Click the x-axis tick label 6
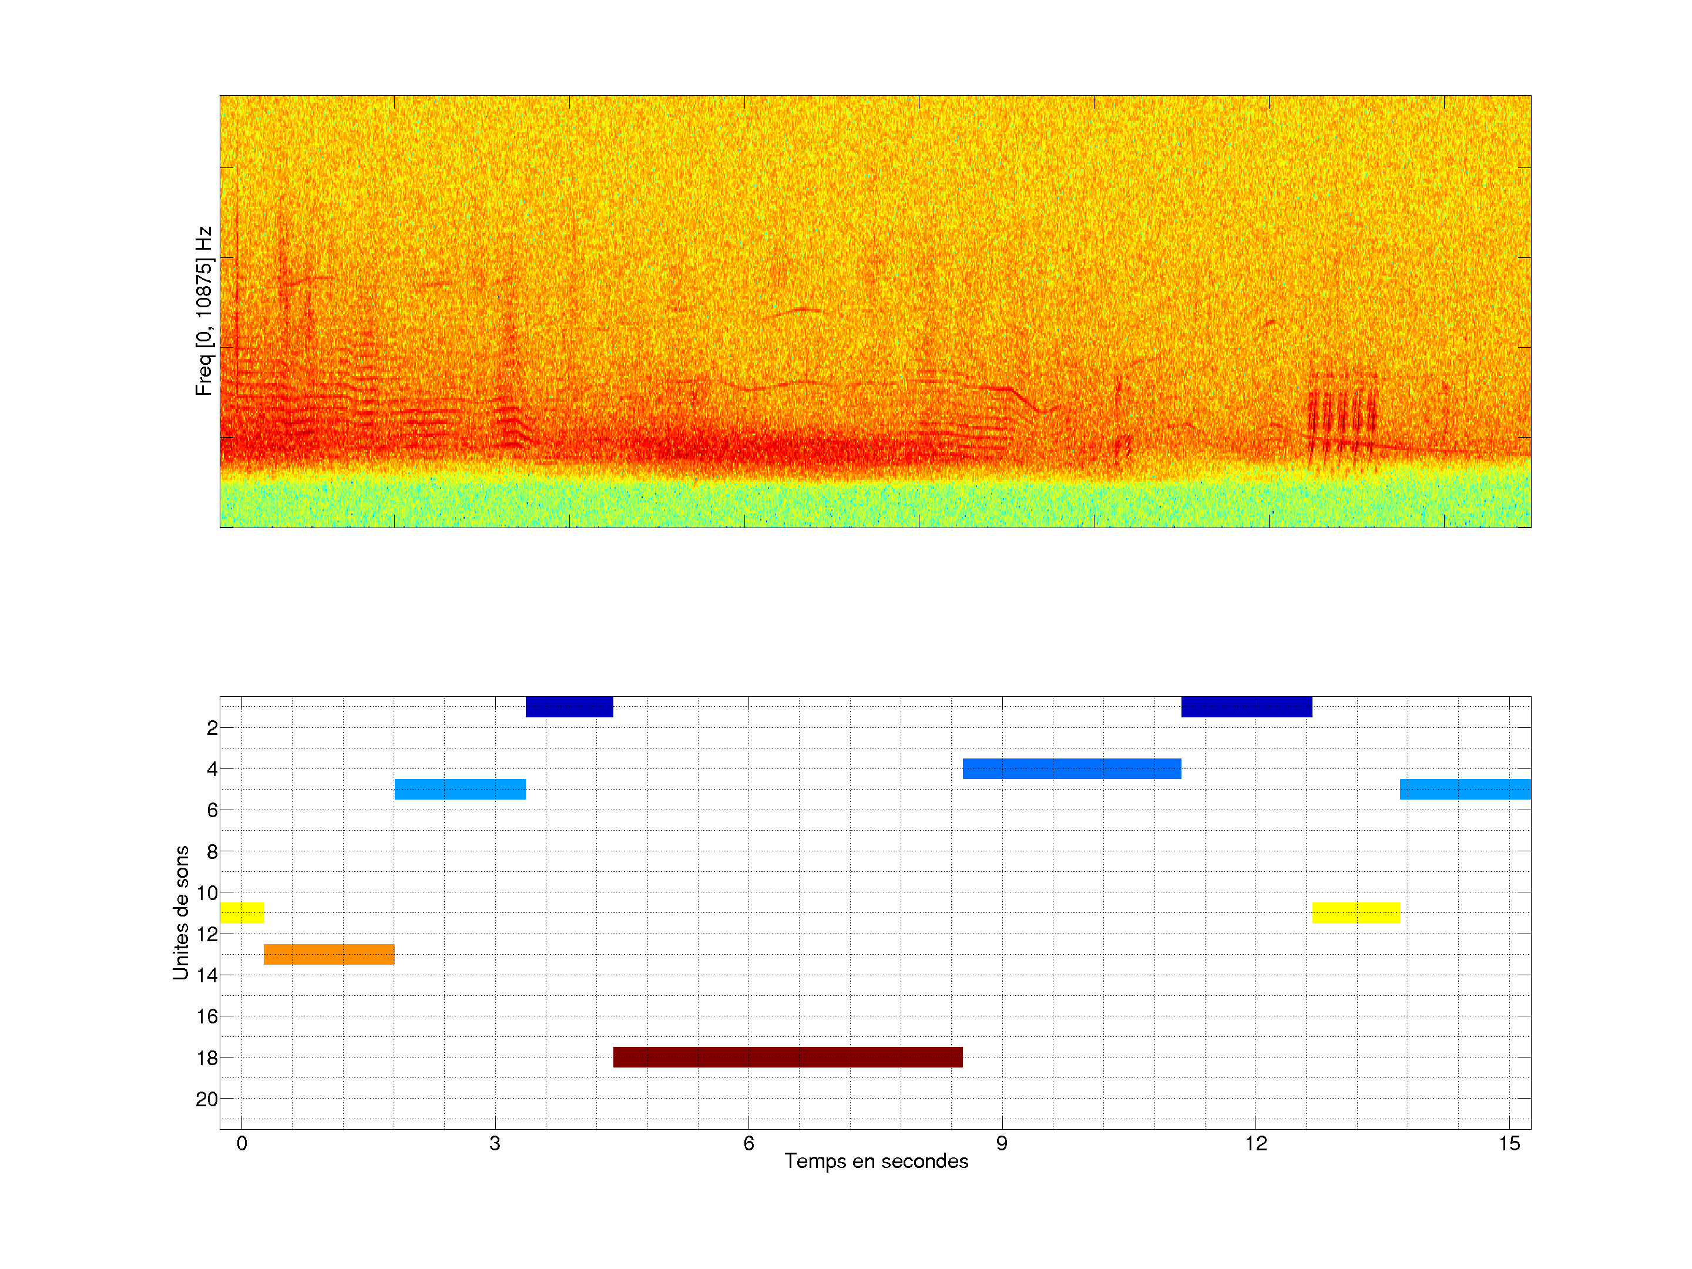The image size is (1692, 1269). 748,1143
